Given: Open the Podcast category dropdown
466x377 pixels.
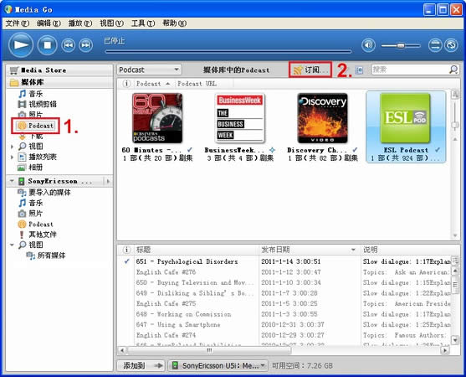Looking at the screenshot, I should pos(149,70).
